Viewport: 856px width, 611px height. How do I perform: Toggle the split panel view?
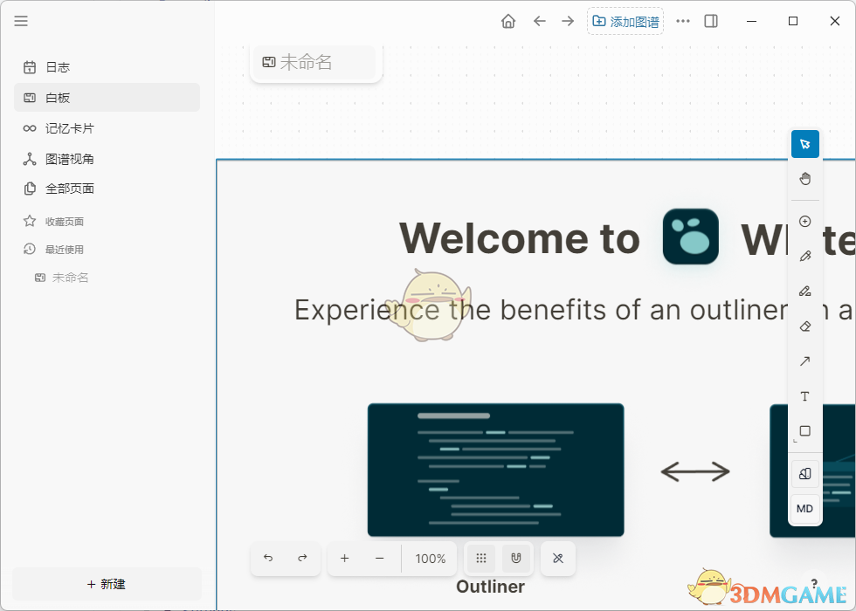point(710,21)
